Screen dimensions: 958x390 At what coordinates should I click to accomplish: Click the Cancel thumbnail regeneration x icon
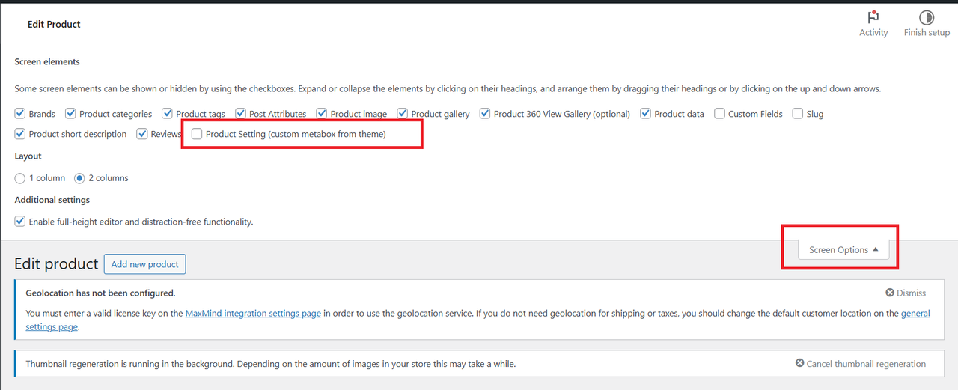click(x=800, y=364)
